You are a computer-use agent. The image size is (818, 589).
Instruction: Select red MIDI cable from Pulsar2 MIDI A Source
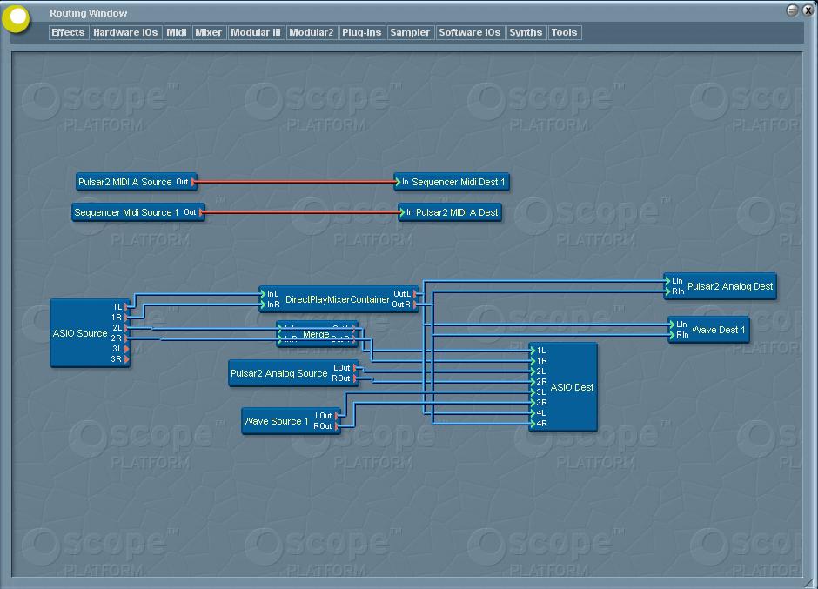click(x=295, y=182)
